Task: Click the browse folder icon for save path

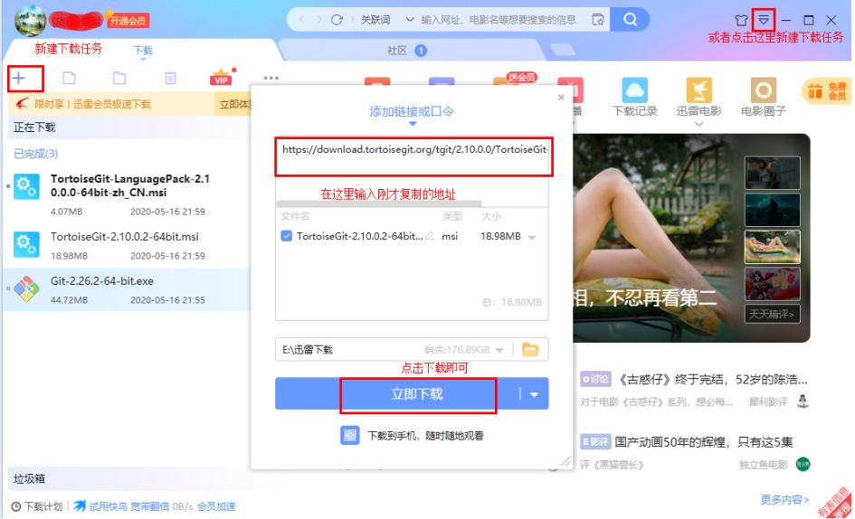Action: click(x=530, y=349)
